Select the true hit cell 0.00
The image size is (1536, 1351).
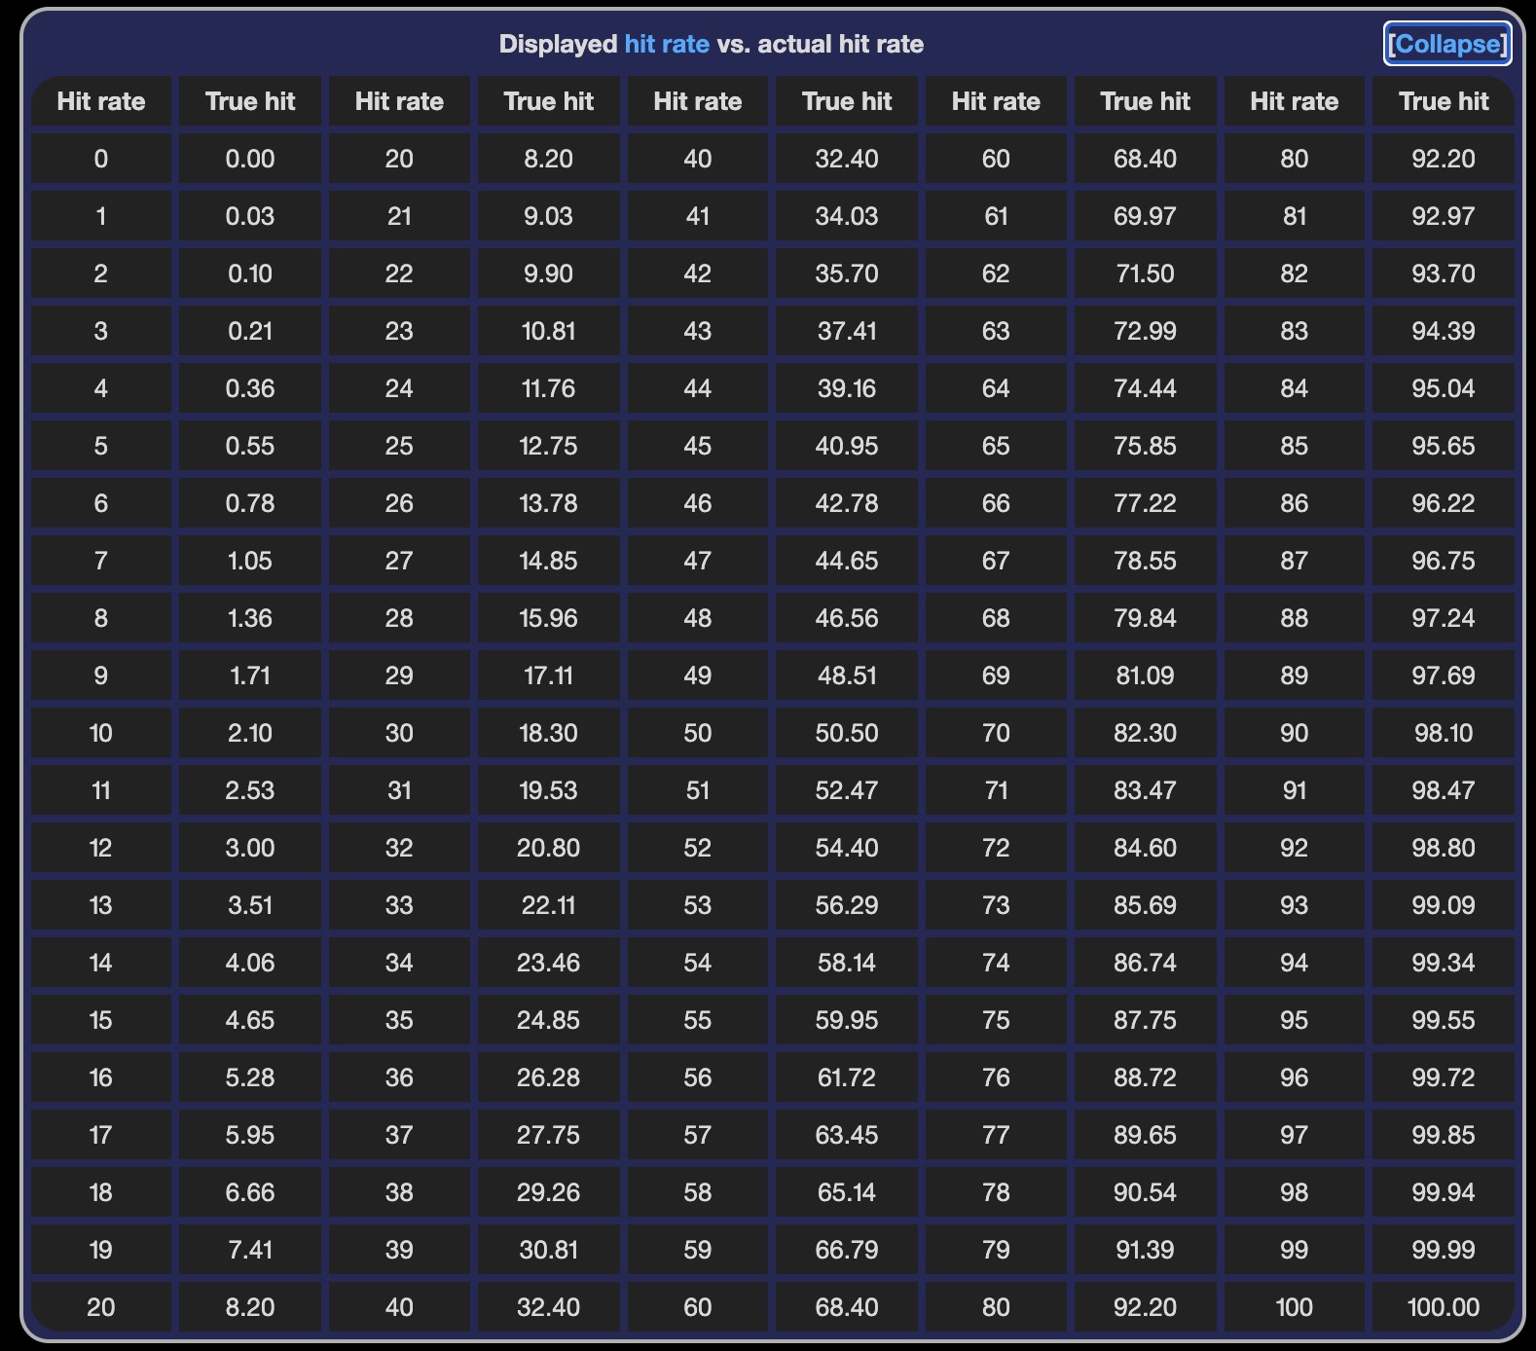(x=250, y=159)
